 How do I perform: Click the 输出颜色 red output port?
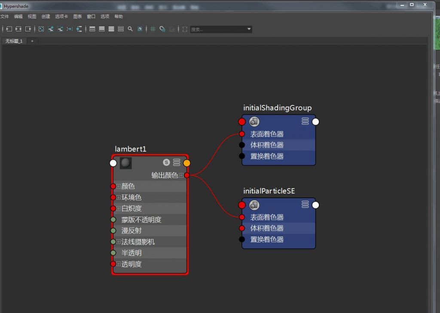coord(187,175)
